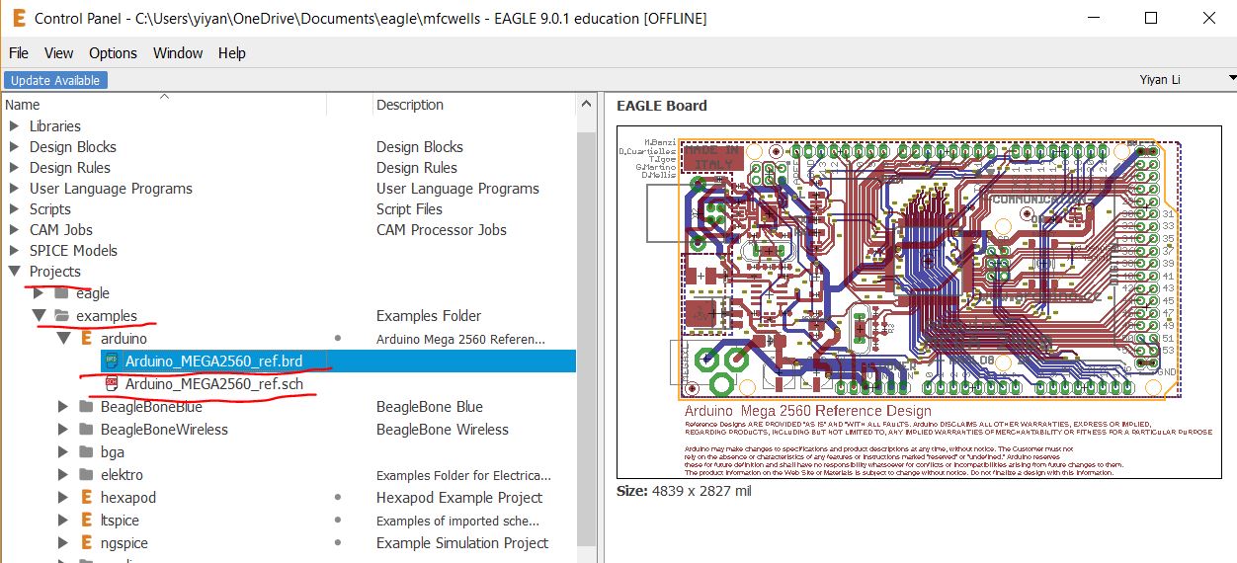Toggle the gray project marker dot for arduino
This screenshot has height=563, width=1237.
click(x=338, y=339)
